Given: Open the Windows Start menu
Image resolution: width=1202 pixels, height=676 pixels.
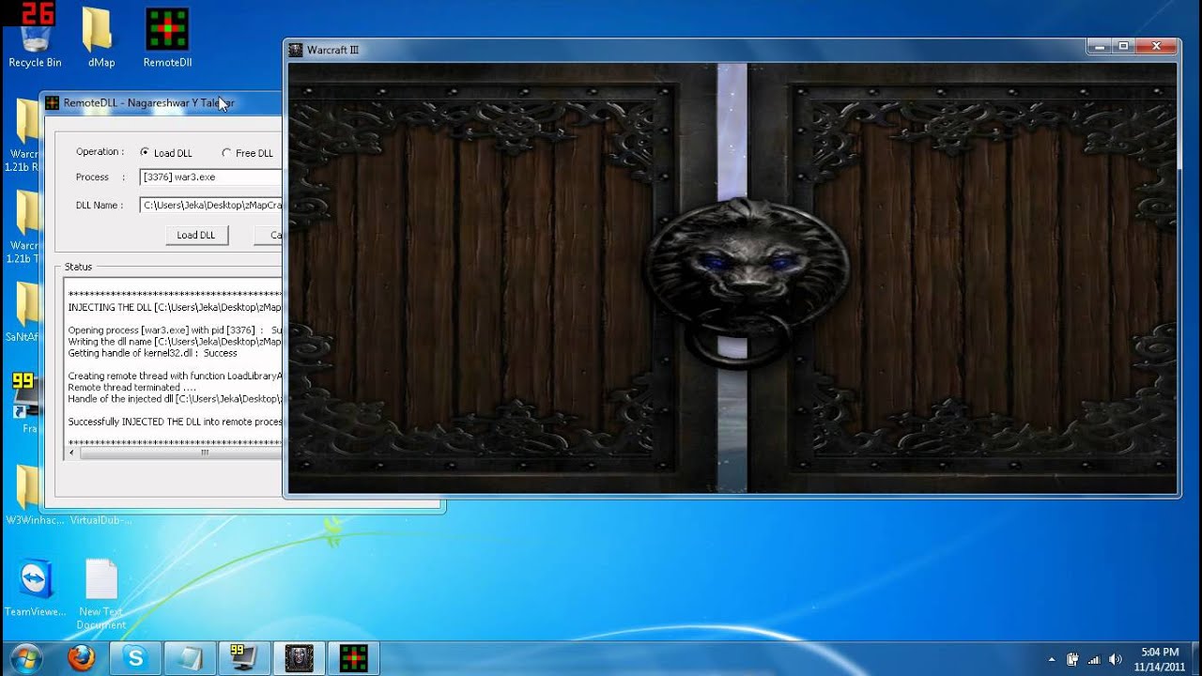Looking at the screenshot, I should point(26,656).
